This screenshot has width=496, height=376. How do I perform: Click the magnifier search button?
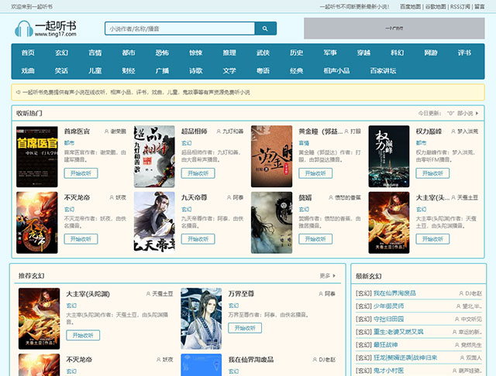[x=265, y=29]
